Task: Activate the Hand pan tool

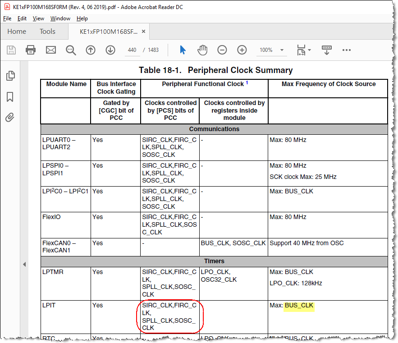Action: click(x=202, y=50)
